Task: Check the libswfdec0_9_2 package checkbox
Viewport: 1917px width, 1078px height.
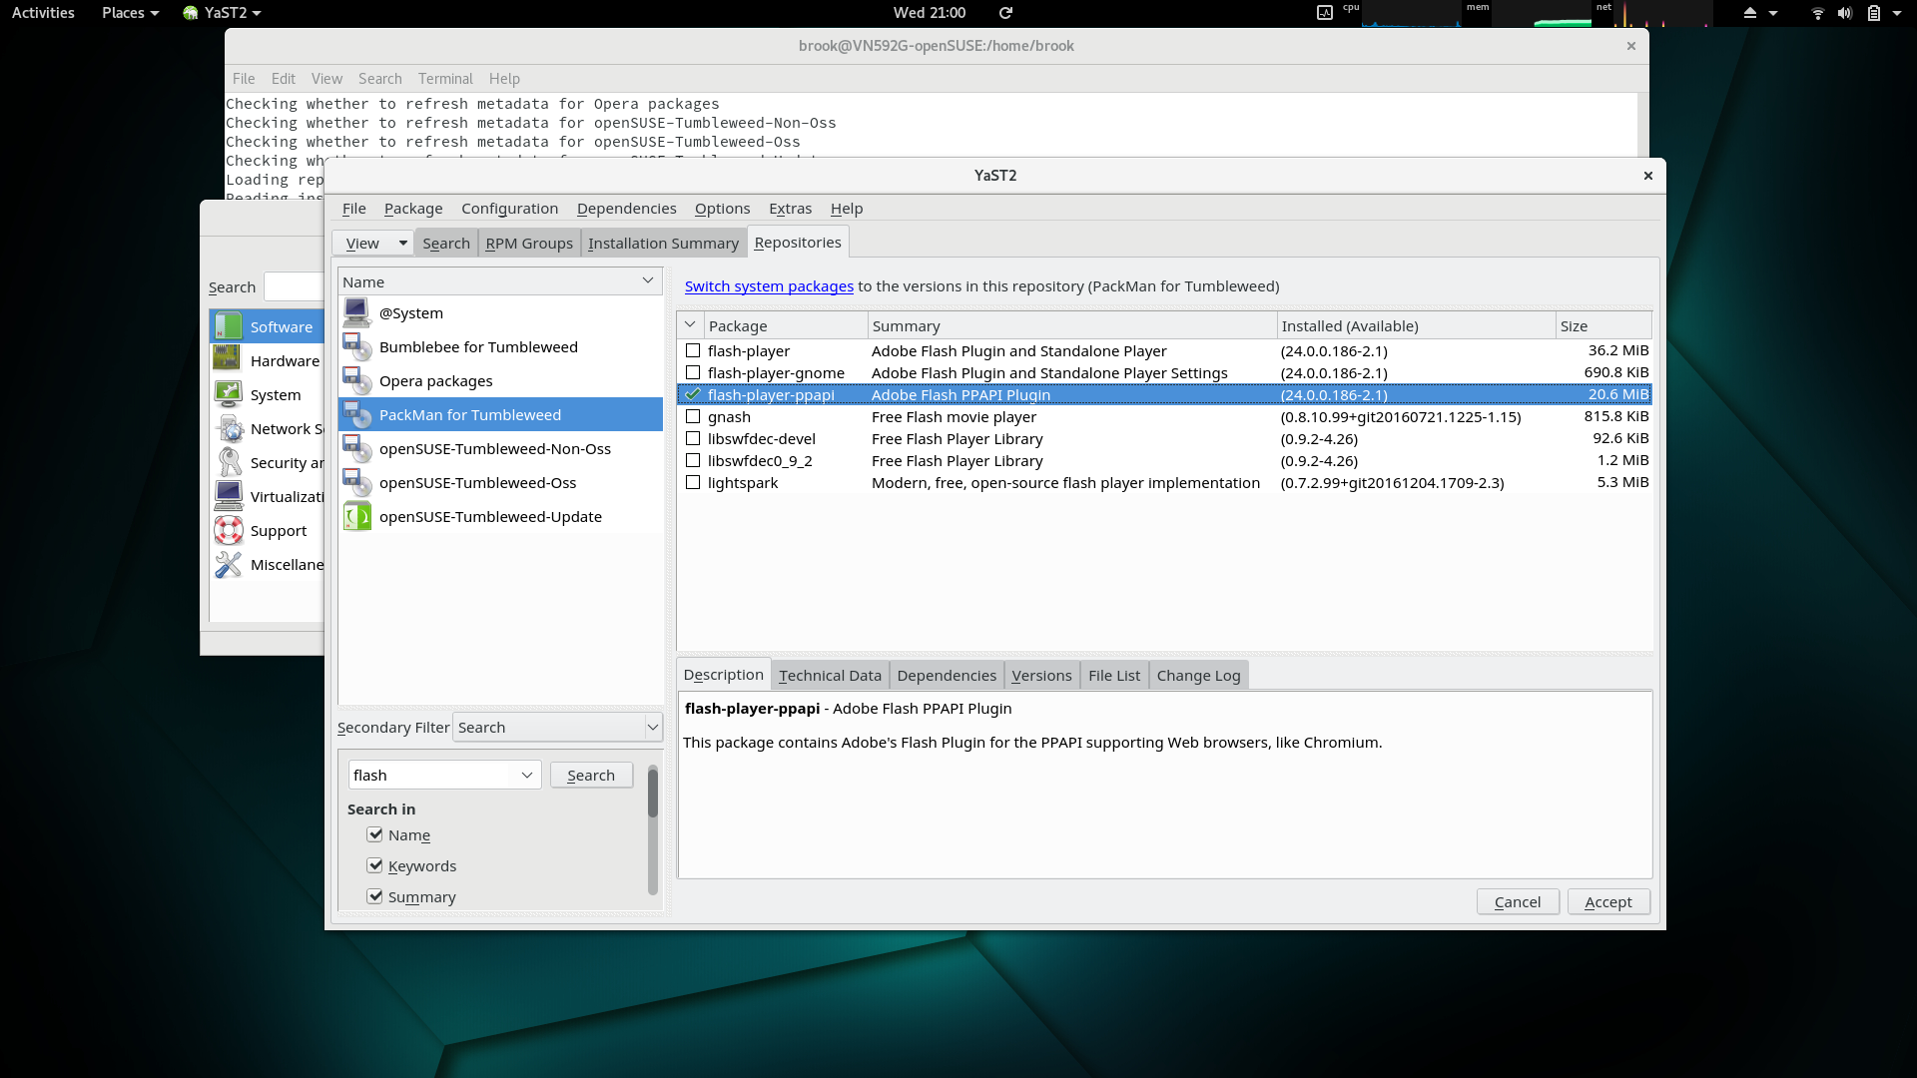Action: coord(693,461)
